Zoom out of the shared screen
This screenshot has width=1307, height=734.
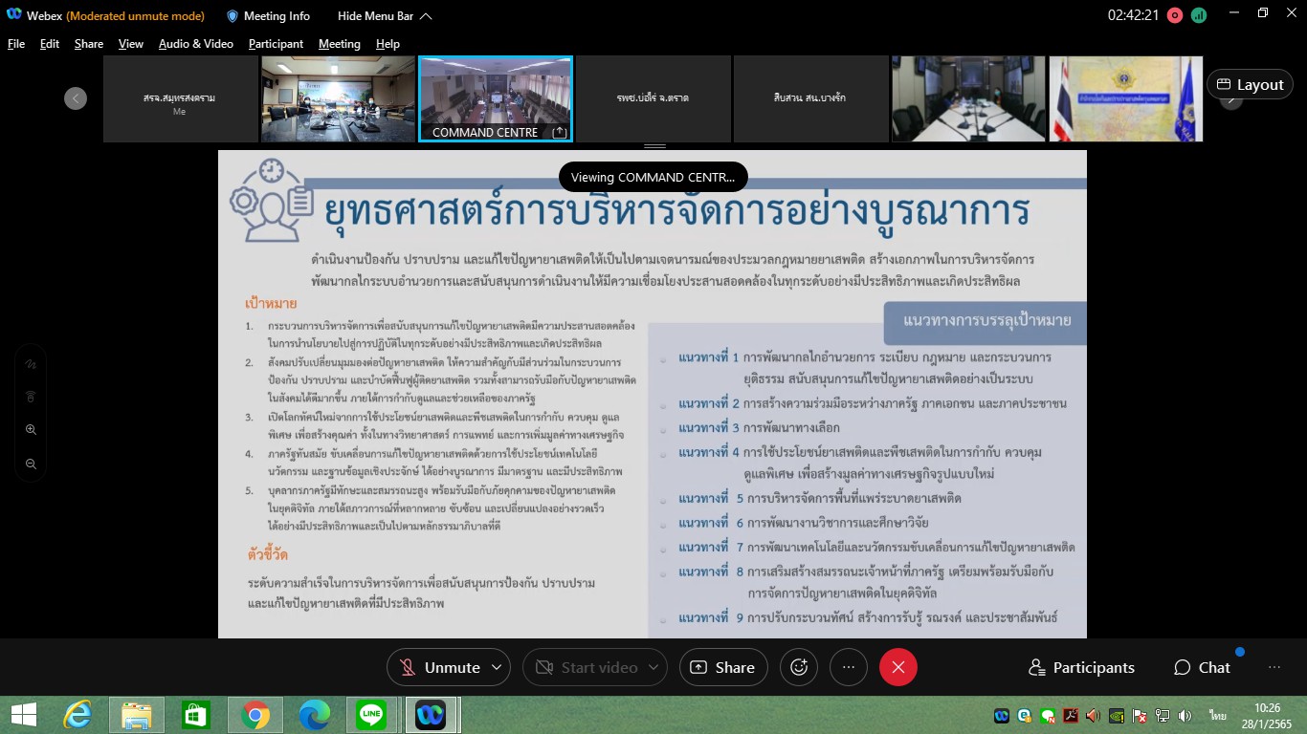(x=31, y=464)
